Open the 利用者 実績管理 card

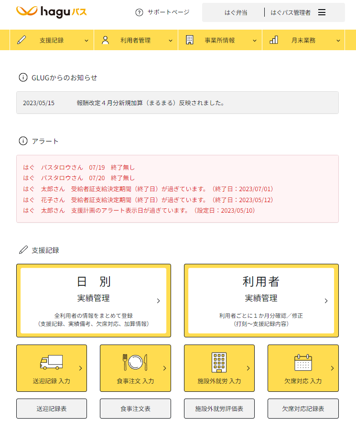(x=261, y=301)
